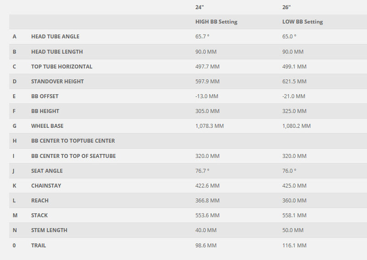
Task: Select the SEAT ANGLE row label
Action: coord(47,171)
